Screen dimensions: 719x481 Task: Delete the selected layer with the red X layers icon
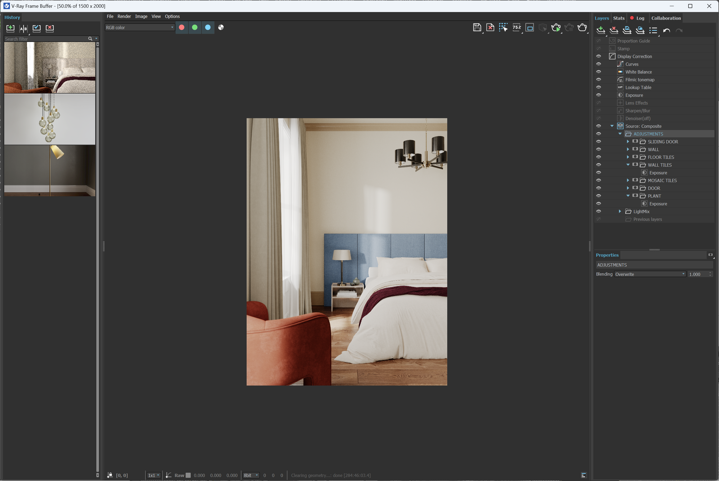click(x=614, y=30)
